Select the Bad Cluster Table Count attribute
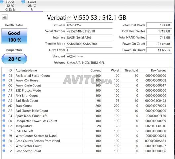The image size is (175, 159). 31,111
